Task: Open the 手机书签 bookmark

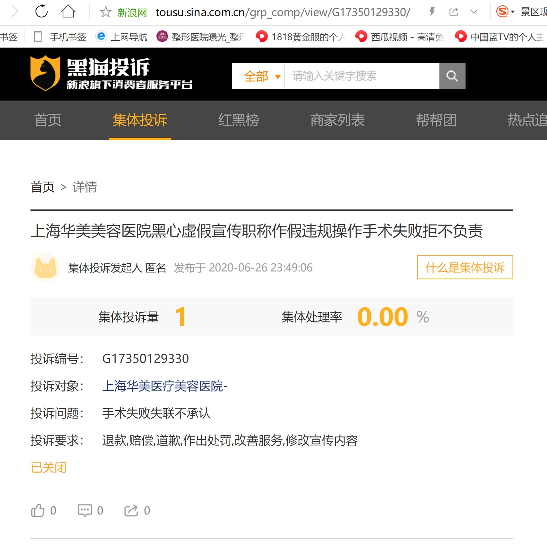Action: pos(60,37)
